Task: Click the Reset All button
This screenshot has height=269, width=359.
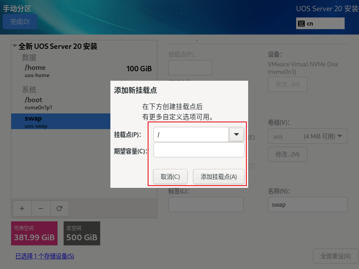Action: (x=335, y=256)
